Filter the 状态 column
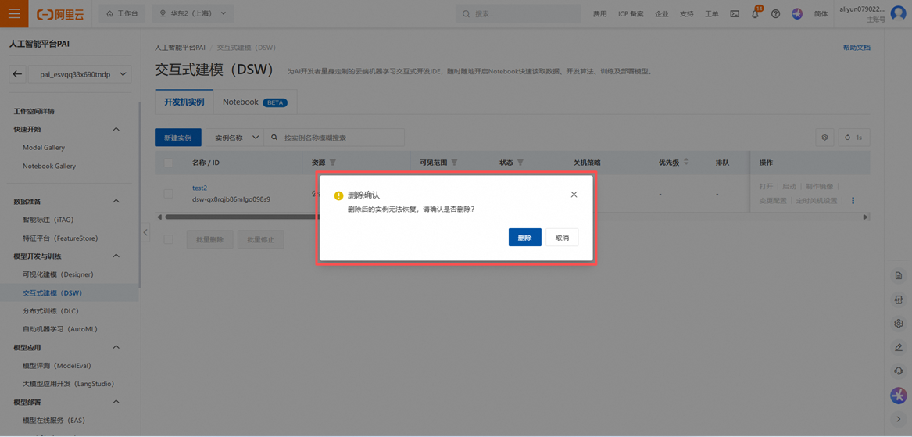Viewport: 912px width, 437px height. click(520, 163)
